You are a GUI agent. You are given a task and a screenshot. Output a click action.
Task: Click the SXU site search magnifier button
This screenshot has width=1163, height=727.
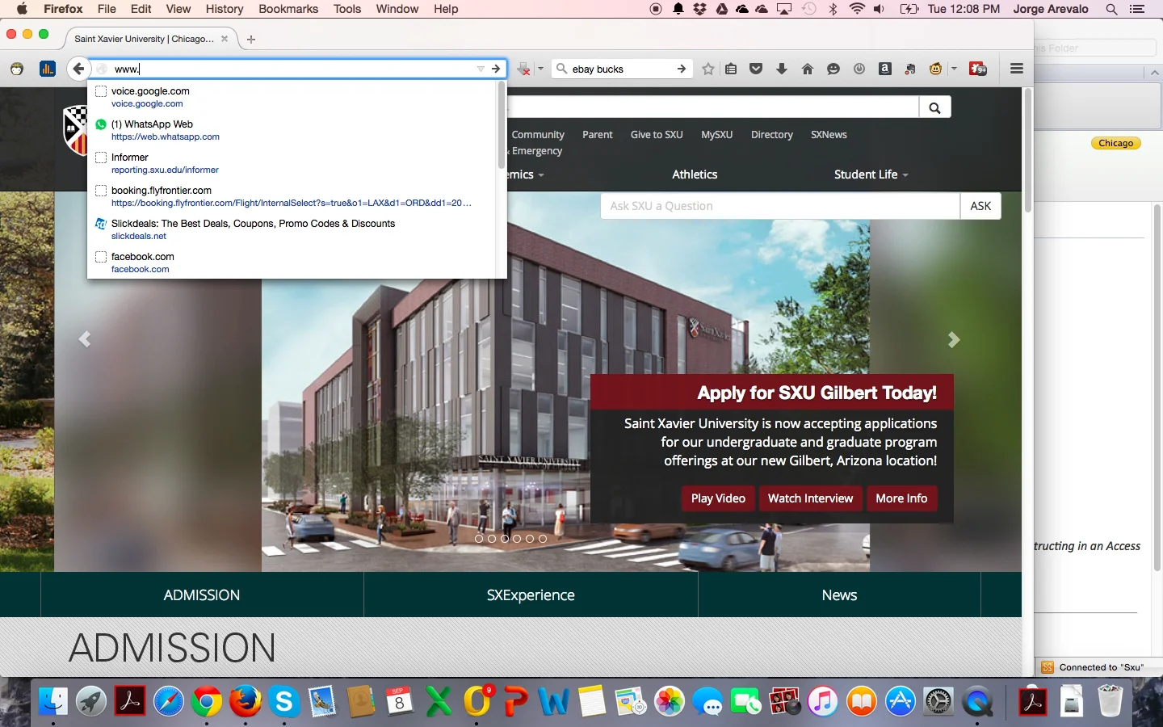click(x=934, y=107)
